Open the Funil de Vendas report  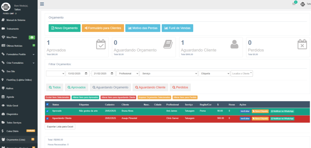coord(177,28)
